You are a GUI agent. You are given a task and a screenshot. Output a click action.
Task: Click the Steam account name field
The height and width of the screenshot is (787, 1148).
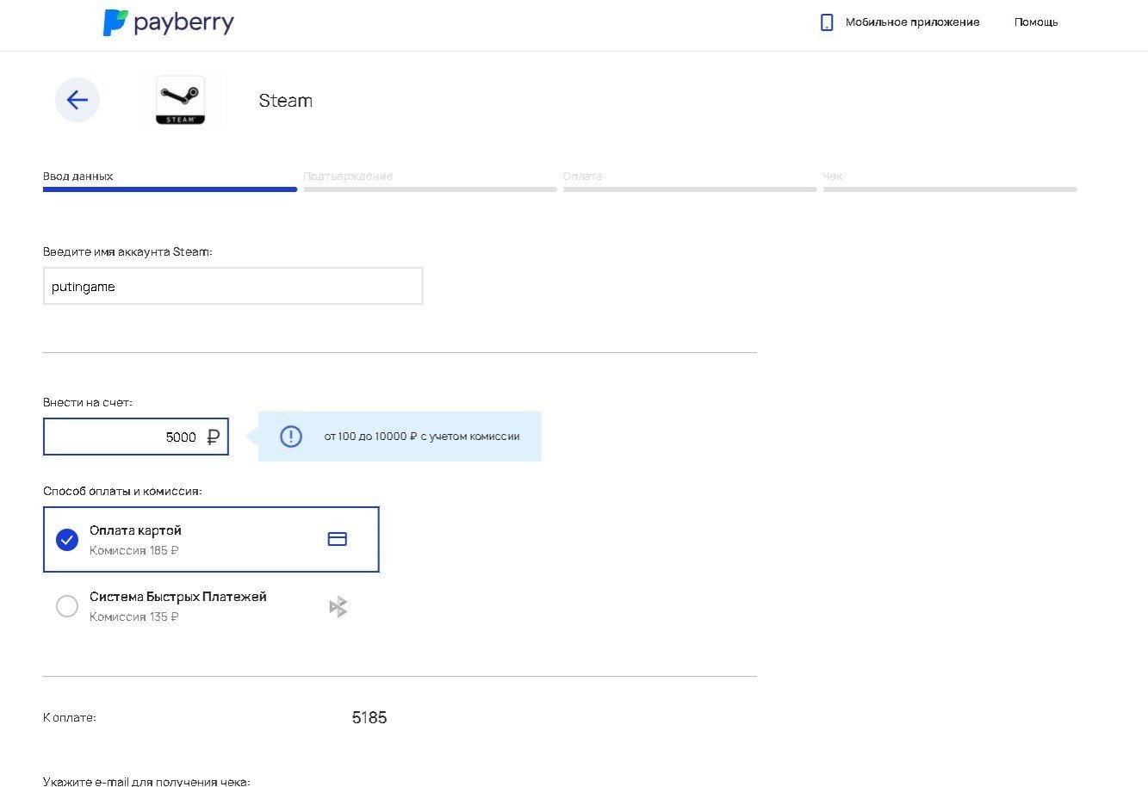click(233, 286)
